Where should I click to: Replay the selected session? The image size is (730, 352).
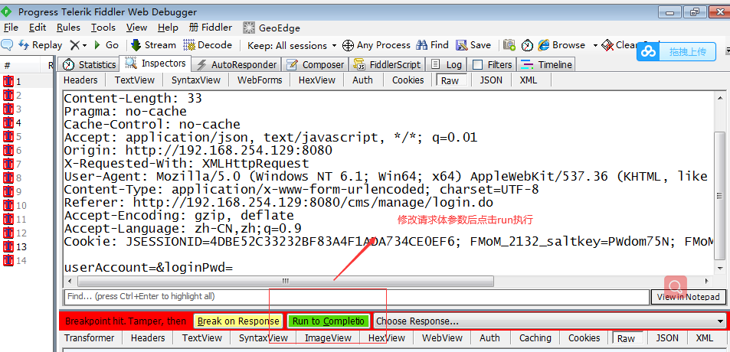[40, 45]
